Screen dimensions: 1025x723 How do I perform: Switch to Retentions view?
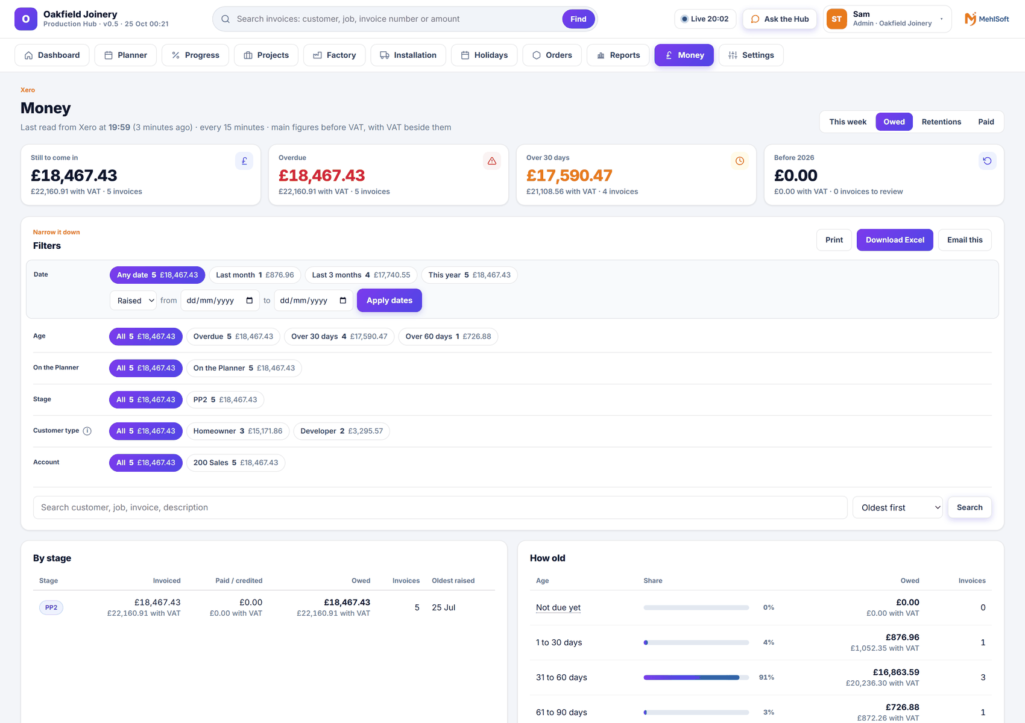pyautogui.click(x=941, y=122)
